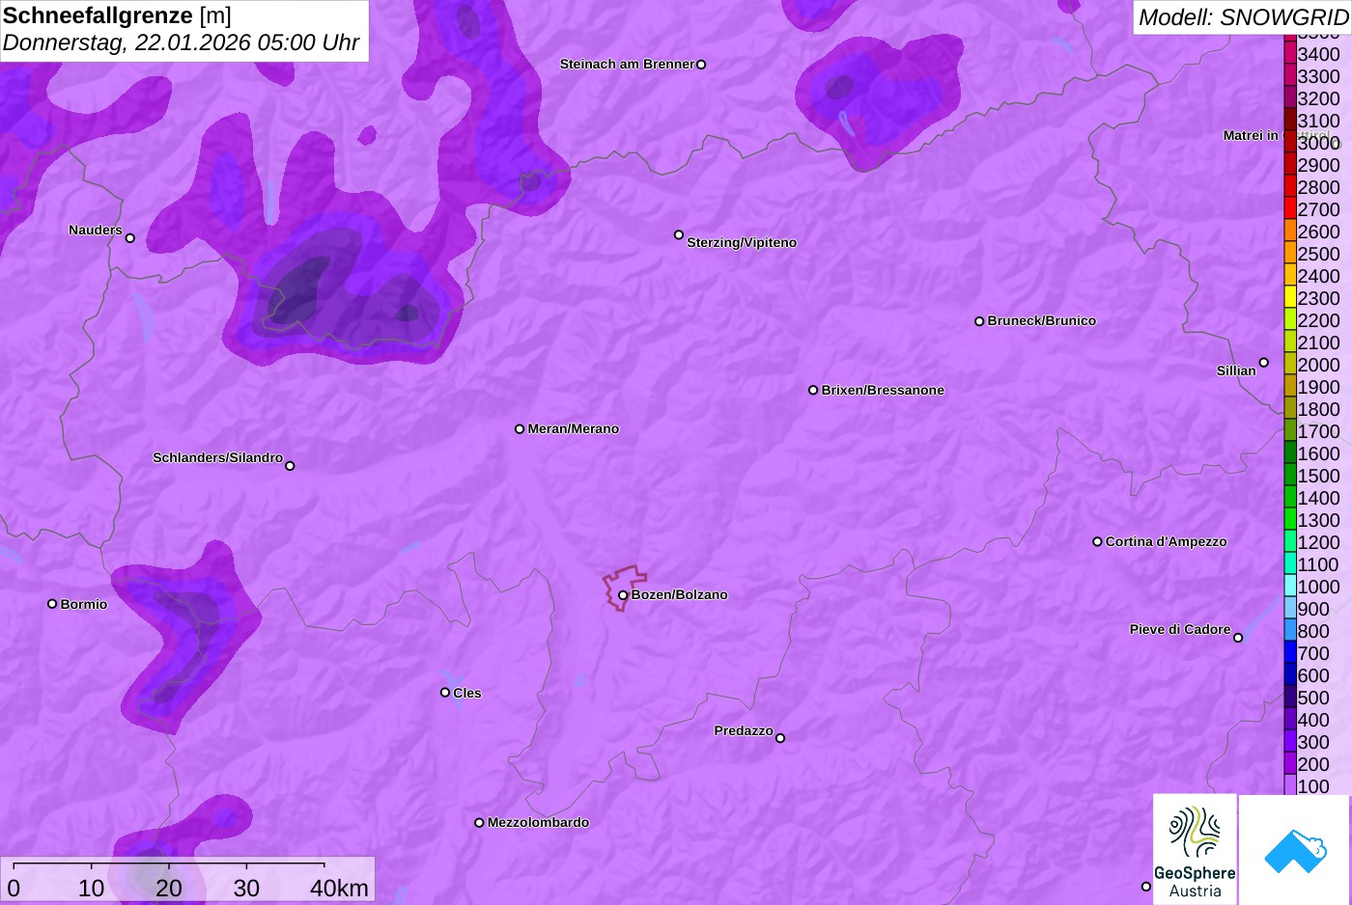The width and height of the screenshot is (1352, 905).
Task: Select the Bruneck/Brunico map marker
Action: (x=979, y=321)
